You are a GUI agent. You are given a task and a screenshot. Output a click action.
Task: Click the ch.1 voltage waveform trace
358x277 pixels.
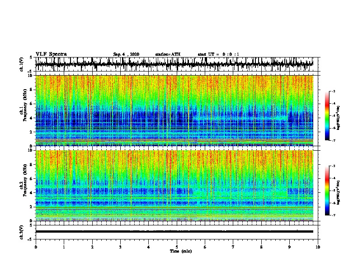click(174, 64)
